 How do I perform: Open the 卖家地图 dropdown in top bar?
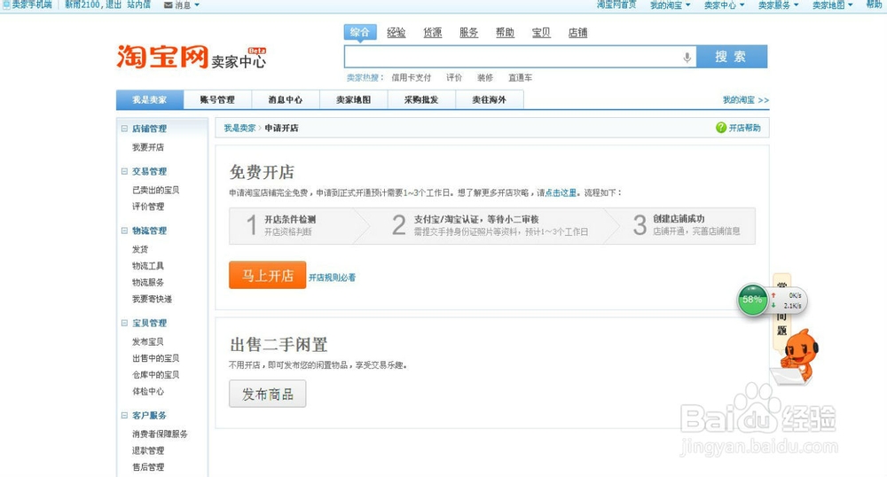(x=832, y=5)
